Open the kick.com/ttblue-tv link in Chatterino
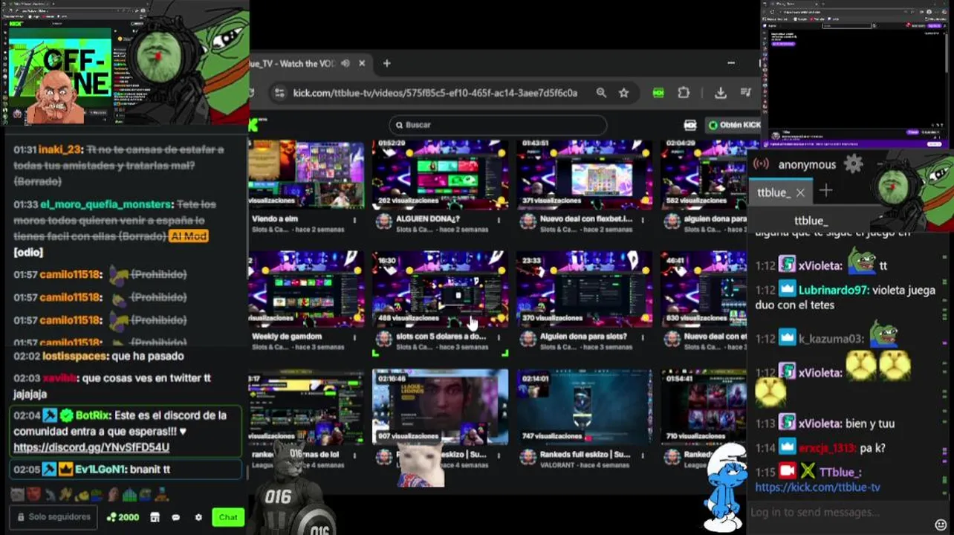Screen dimensions: 954x535 coord(817,487)
